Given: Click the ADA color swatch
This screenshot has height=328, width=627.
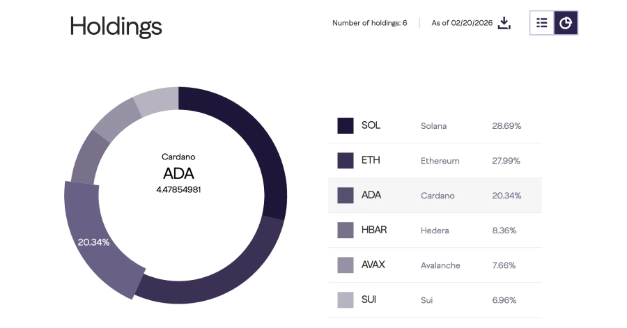Looking at the screenshot, I should pos(346,196).
